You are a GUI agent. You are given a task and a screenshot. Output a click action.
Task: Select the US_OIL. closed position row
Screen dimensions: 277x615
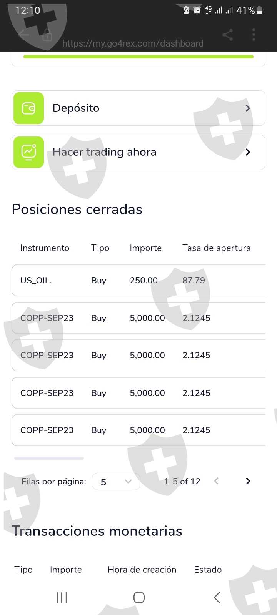[x=138, y=281]
